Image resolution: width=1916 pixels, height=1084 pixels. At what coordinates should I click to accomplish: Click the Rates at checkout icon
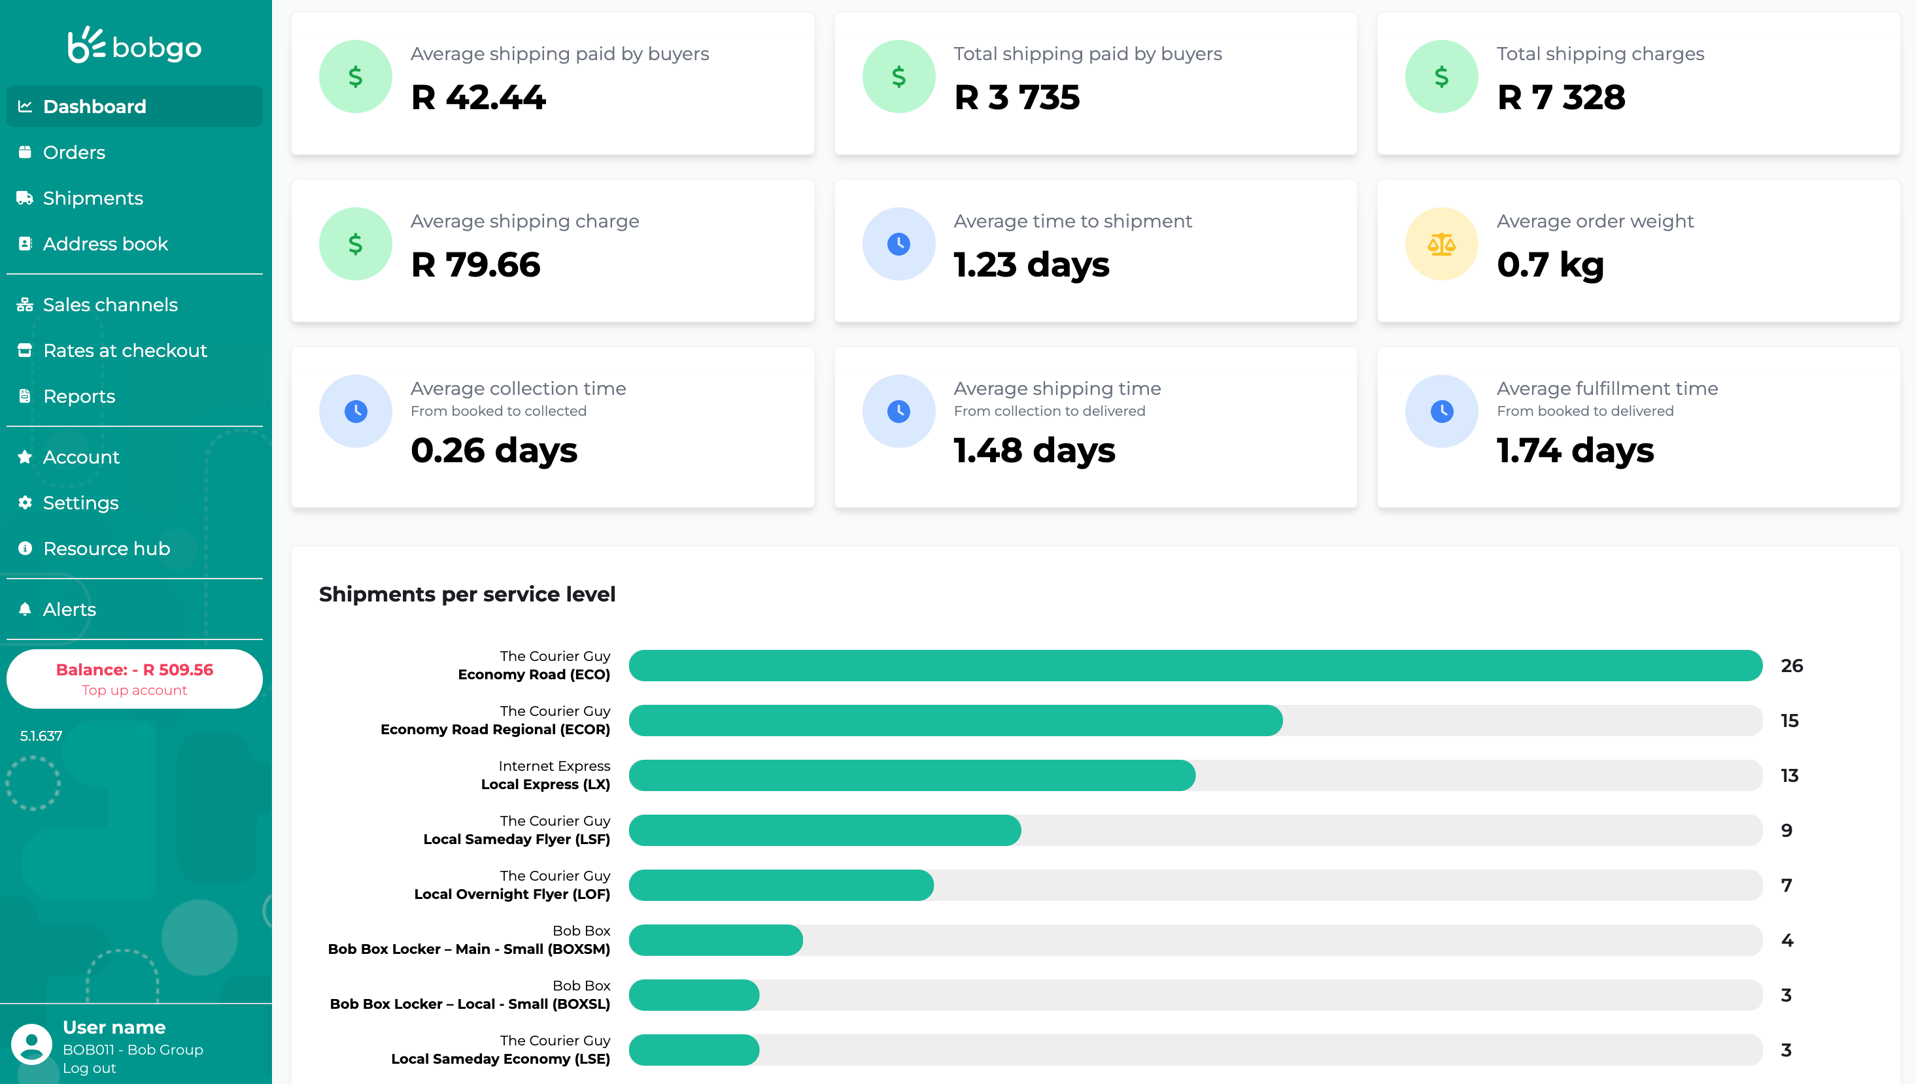(26, 350)
